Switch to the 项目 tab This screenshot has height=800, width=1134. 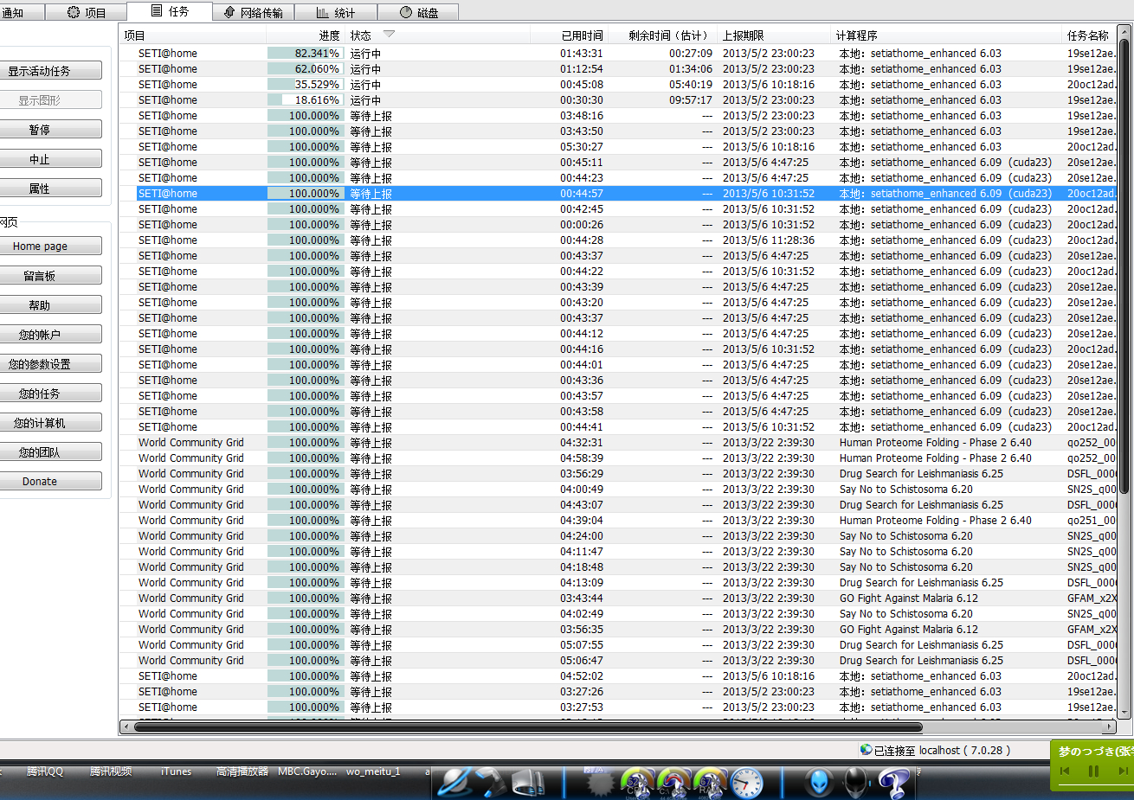(86, 12)
